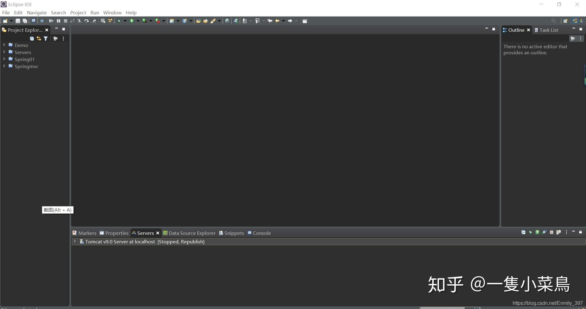Expand the Tomcat v9.0 Server entry
Screen dimensions: 586x309
coord(75,241)
